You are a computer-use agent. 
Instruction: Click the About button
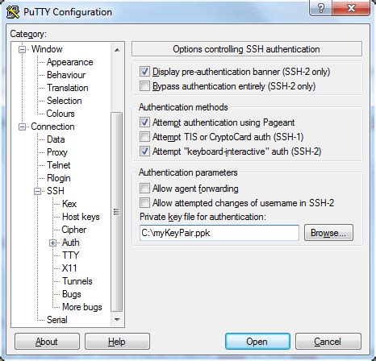pyautogui.click(x=47, y=342)
